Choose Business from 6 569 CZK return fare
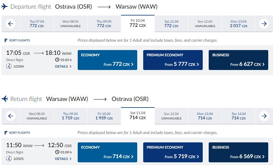The width and height of the screenshot is (273, 165). tap(238, 152)
